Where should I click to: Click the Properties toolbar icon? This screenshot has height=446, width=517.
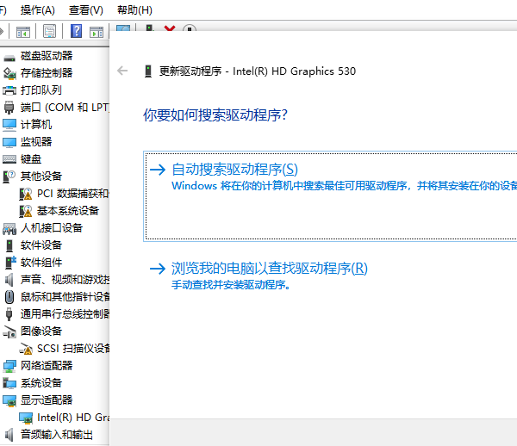click(x=49, y=32)
